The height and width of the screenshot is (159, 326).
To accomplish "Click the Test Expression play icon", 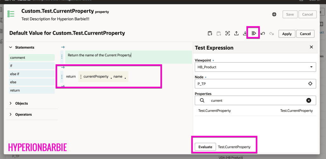I will click(254, 33).
